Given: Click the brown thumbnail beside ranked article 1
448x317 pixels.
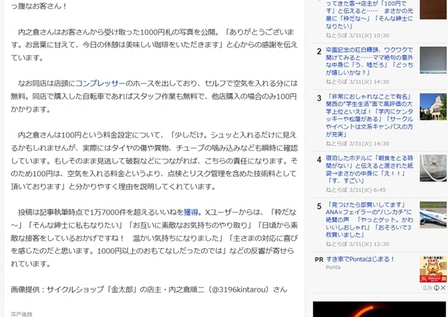Looking at the screenshot, I should (x=433, y=9).
